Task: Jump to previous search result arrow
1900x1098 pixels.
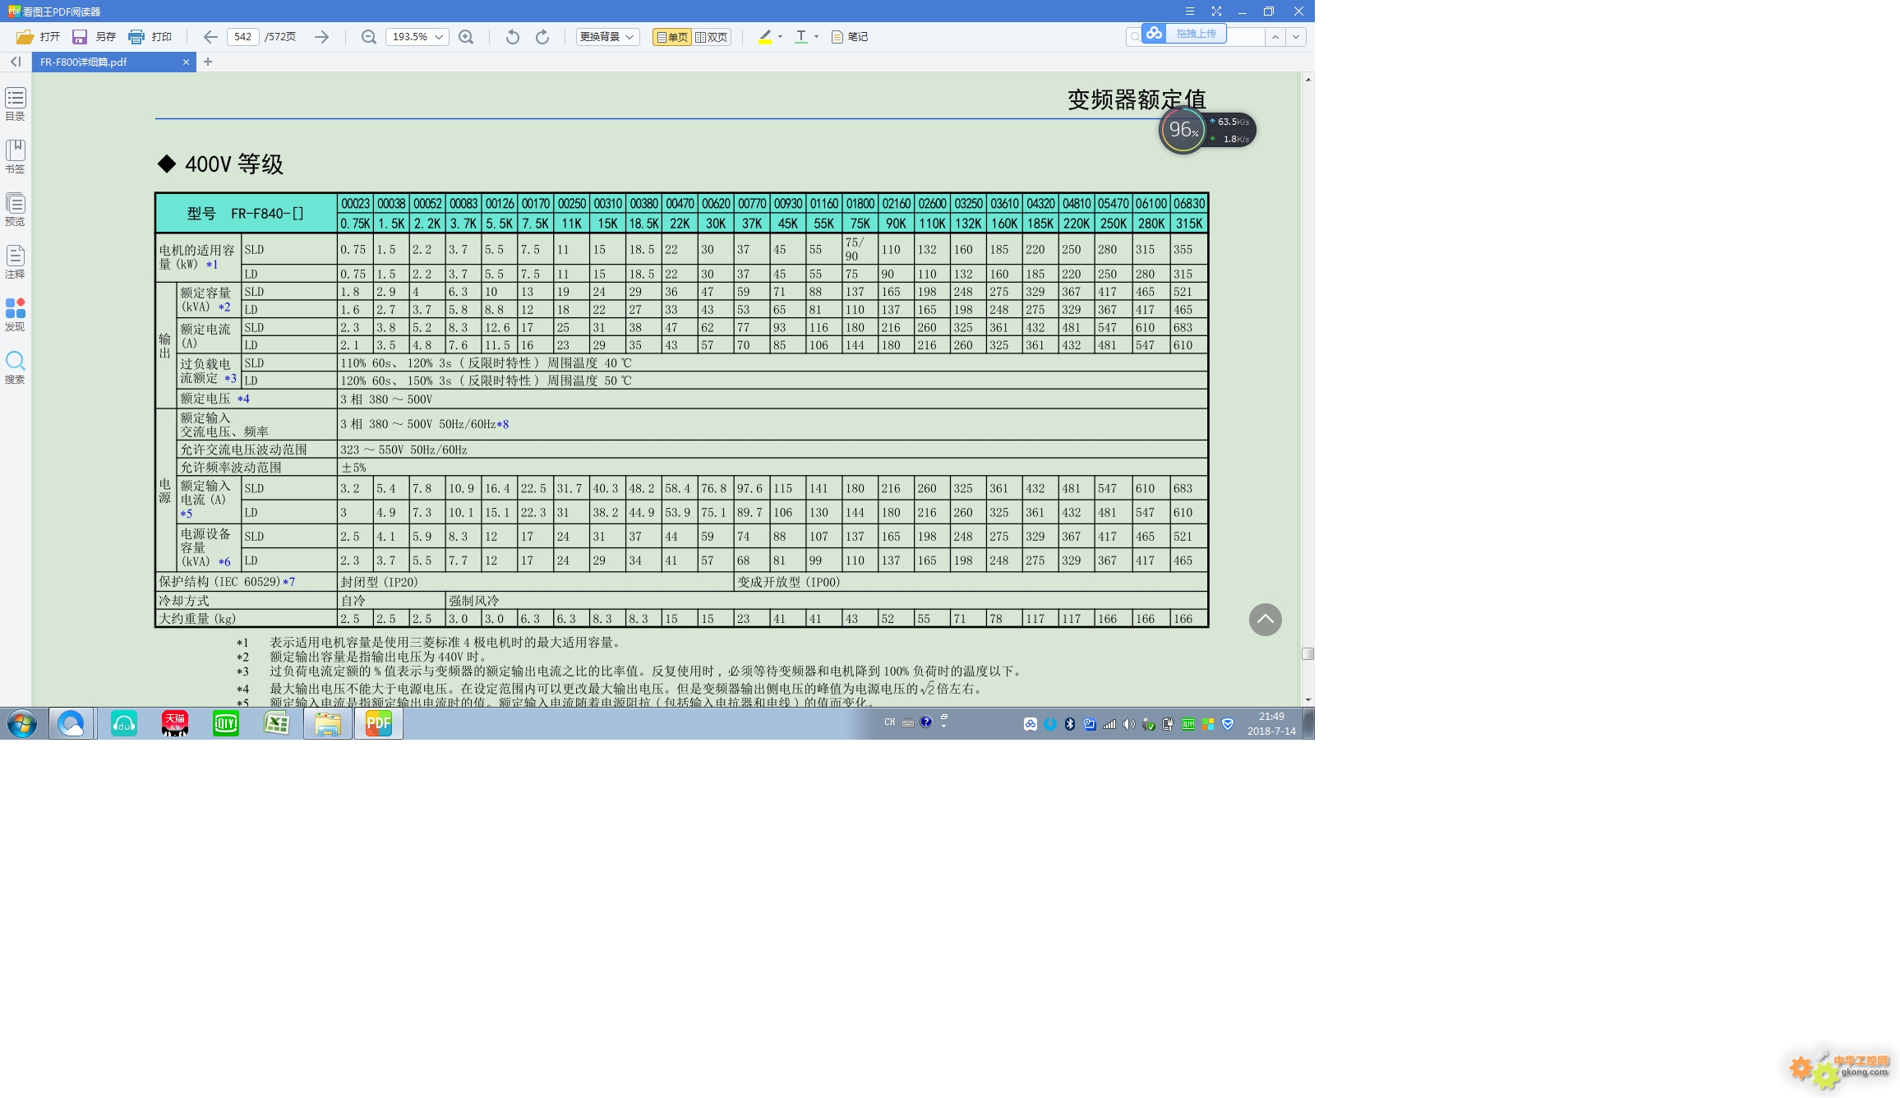Action: click(1275, 37)
